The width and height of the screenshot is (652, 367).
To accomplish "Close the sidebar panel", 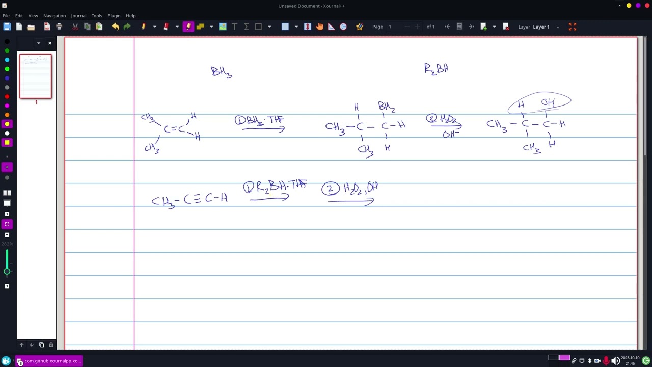I will click(x=50, y=43).
